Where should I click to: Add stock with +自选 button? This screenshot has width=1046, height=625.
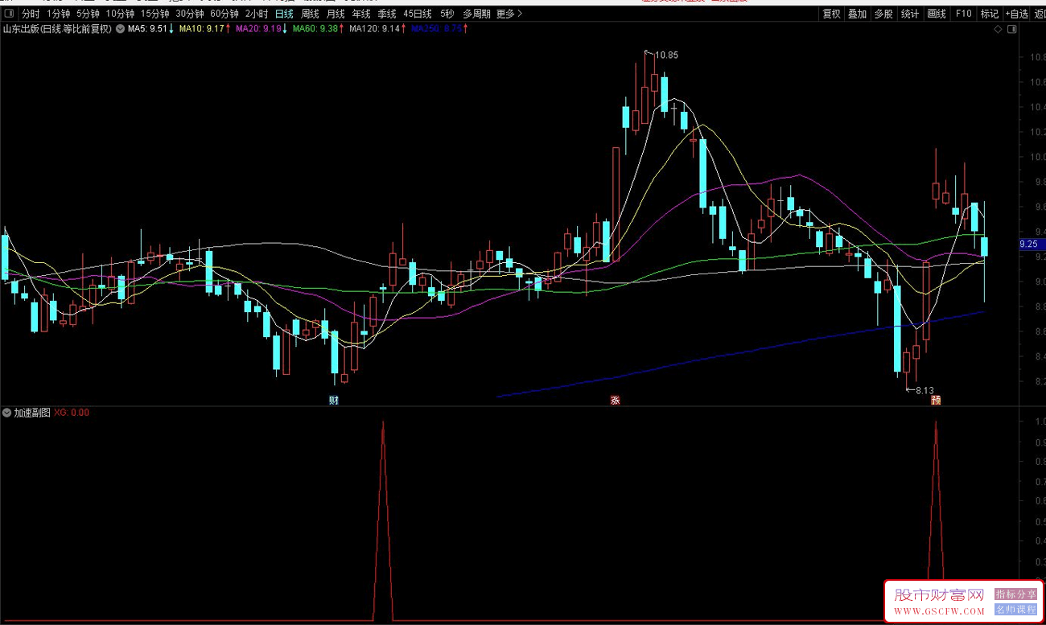pos(1017,14)
